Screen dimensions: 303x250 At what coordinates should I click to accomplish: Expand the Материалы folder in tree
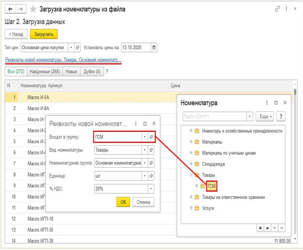pyautogui.click(x=191, y=142)
